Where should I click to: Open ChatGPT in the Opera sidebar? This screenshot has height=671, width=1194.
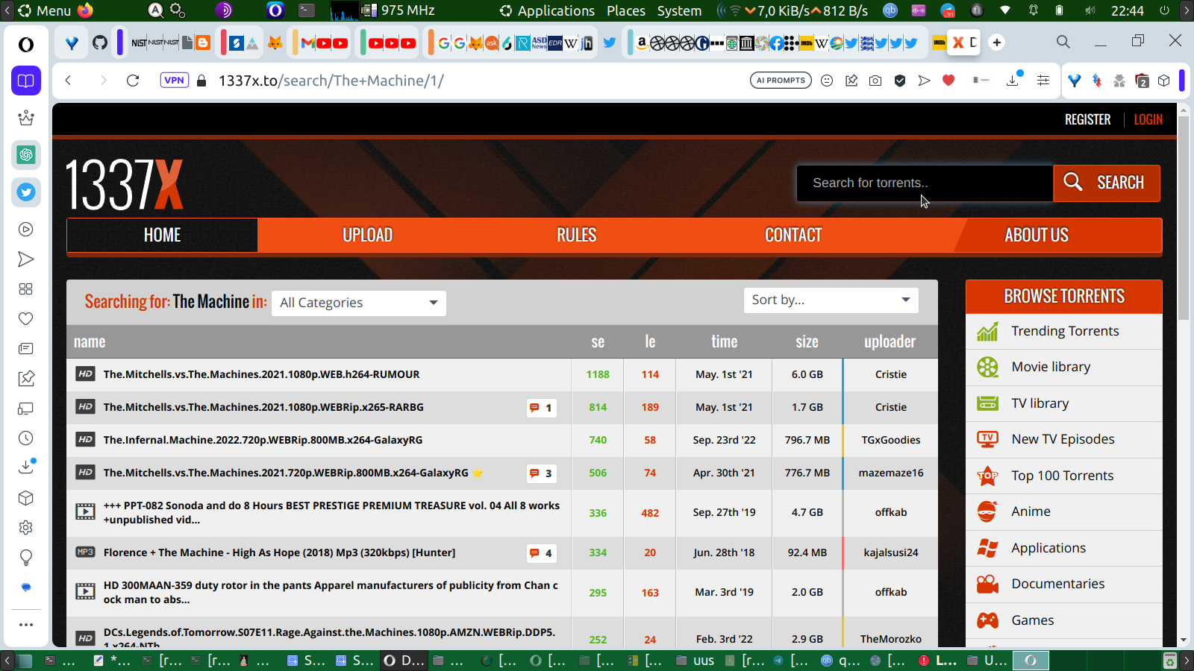(26, 155)
